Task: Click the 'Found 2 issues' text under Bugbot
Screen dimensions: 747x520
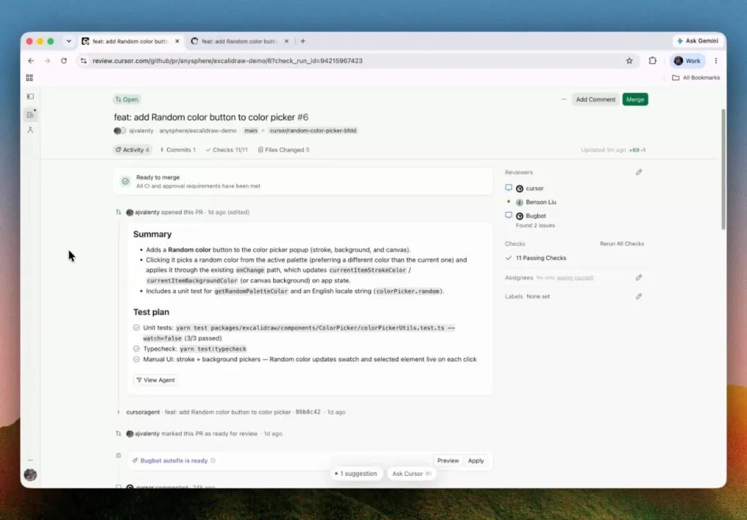Action: point(535,226)
